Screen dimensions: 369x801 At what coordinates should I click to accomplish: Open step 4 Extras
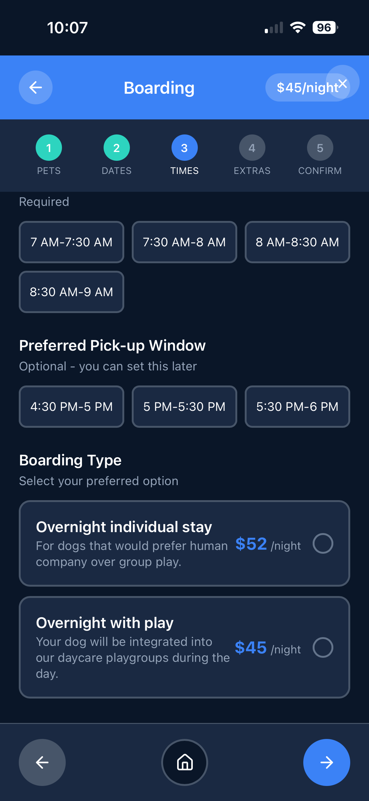(252, 148)
